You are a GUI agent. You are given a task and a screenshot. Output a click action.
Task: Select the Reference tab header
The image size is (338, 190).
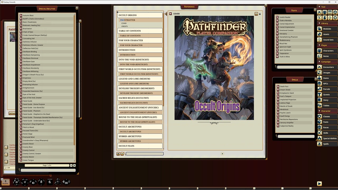click(189, 7)
